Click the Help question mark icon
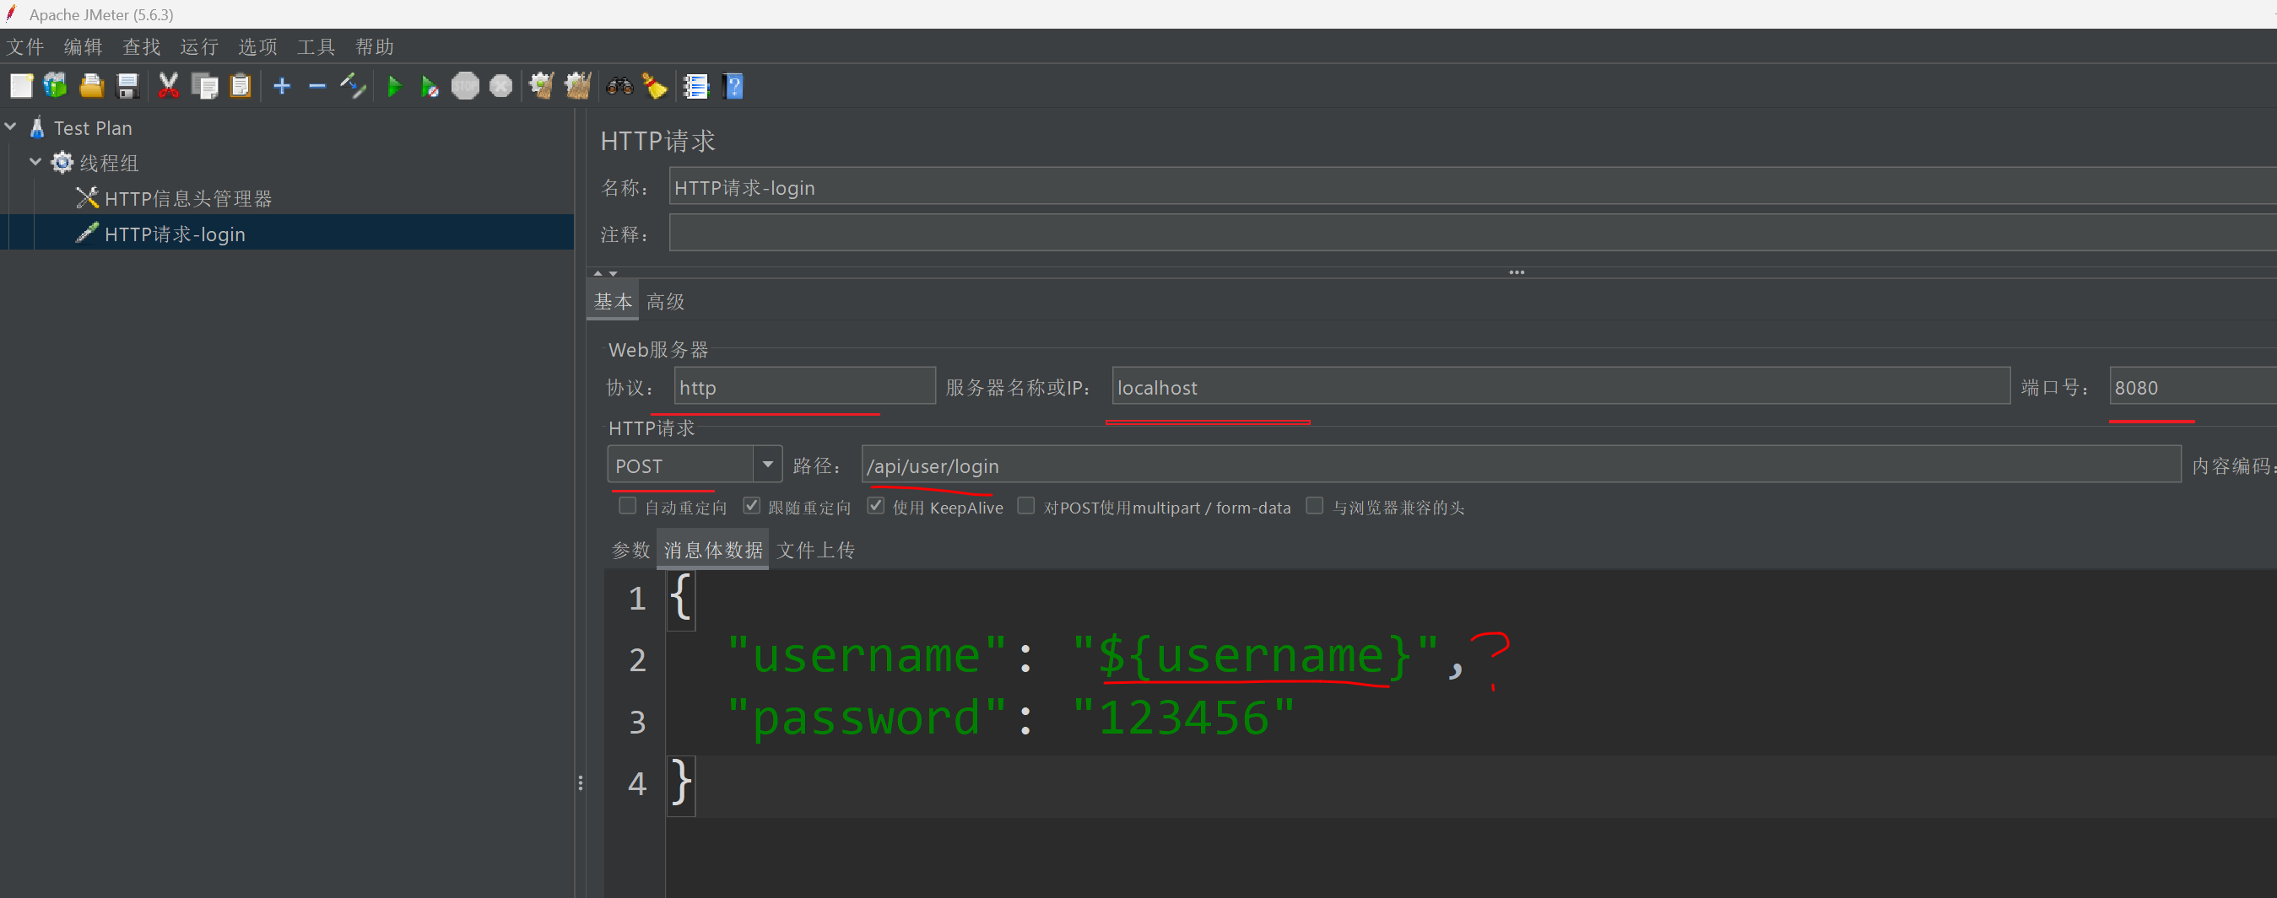 point(733,86)
